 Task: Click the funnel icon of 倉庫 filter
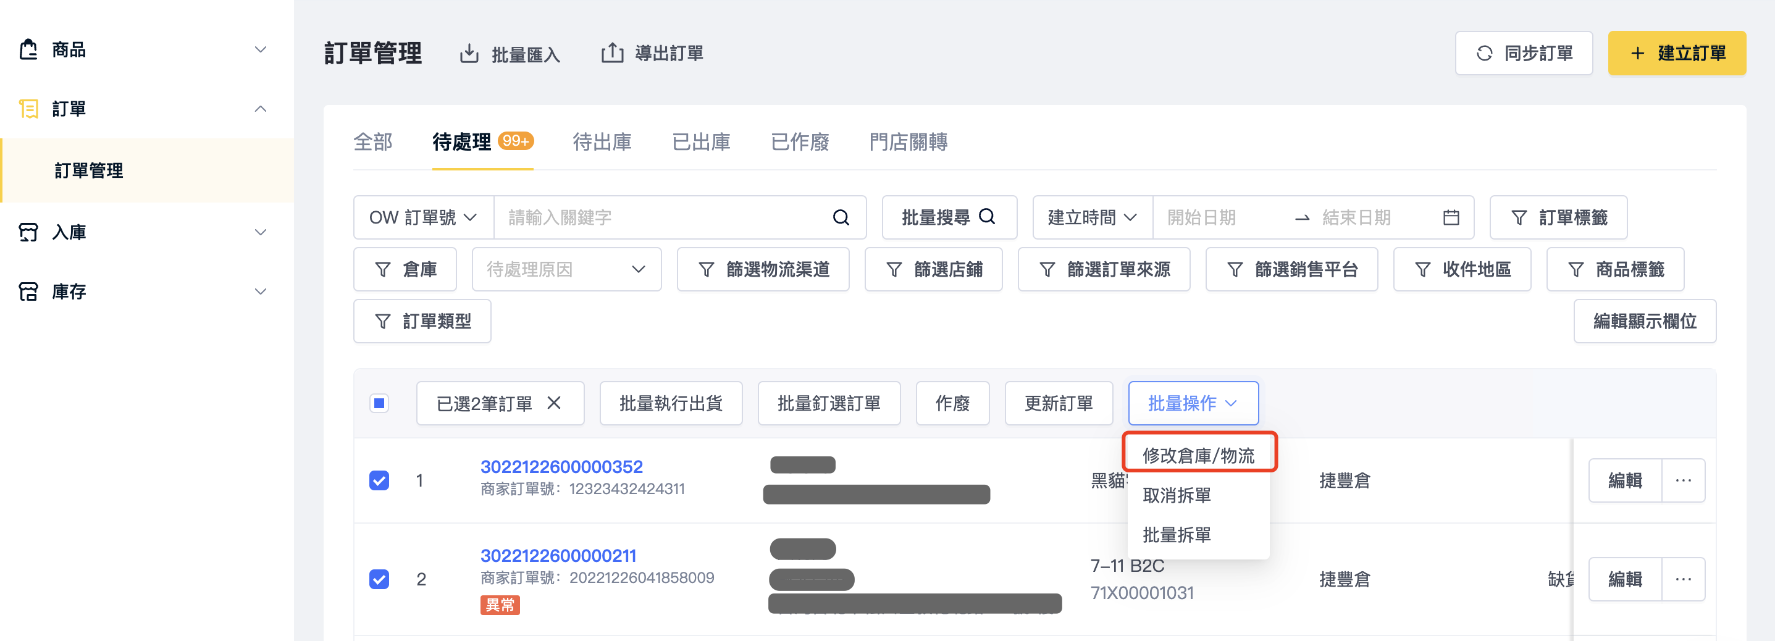coord(382,269)
